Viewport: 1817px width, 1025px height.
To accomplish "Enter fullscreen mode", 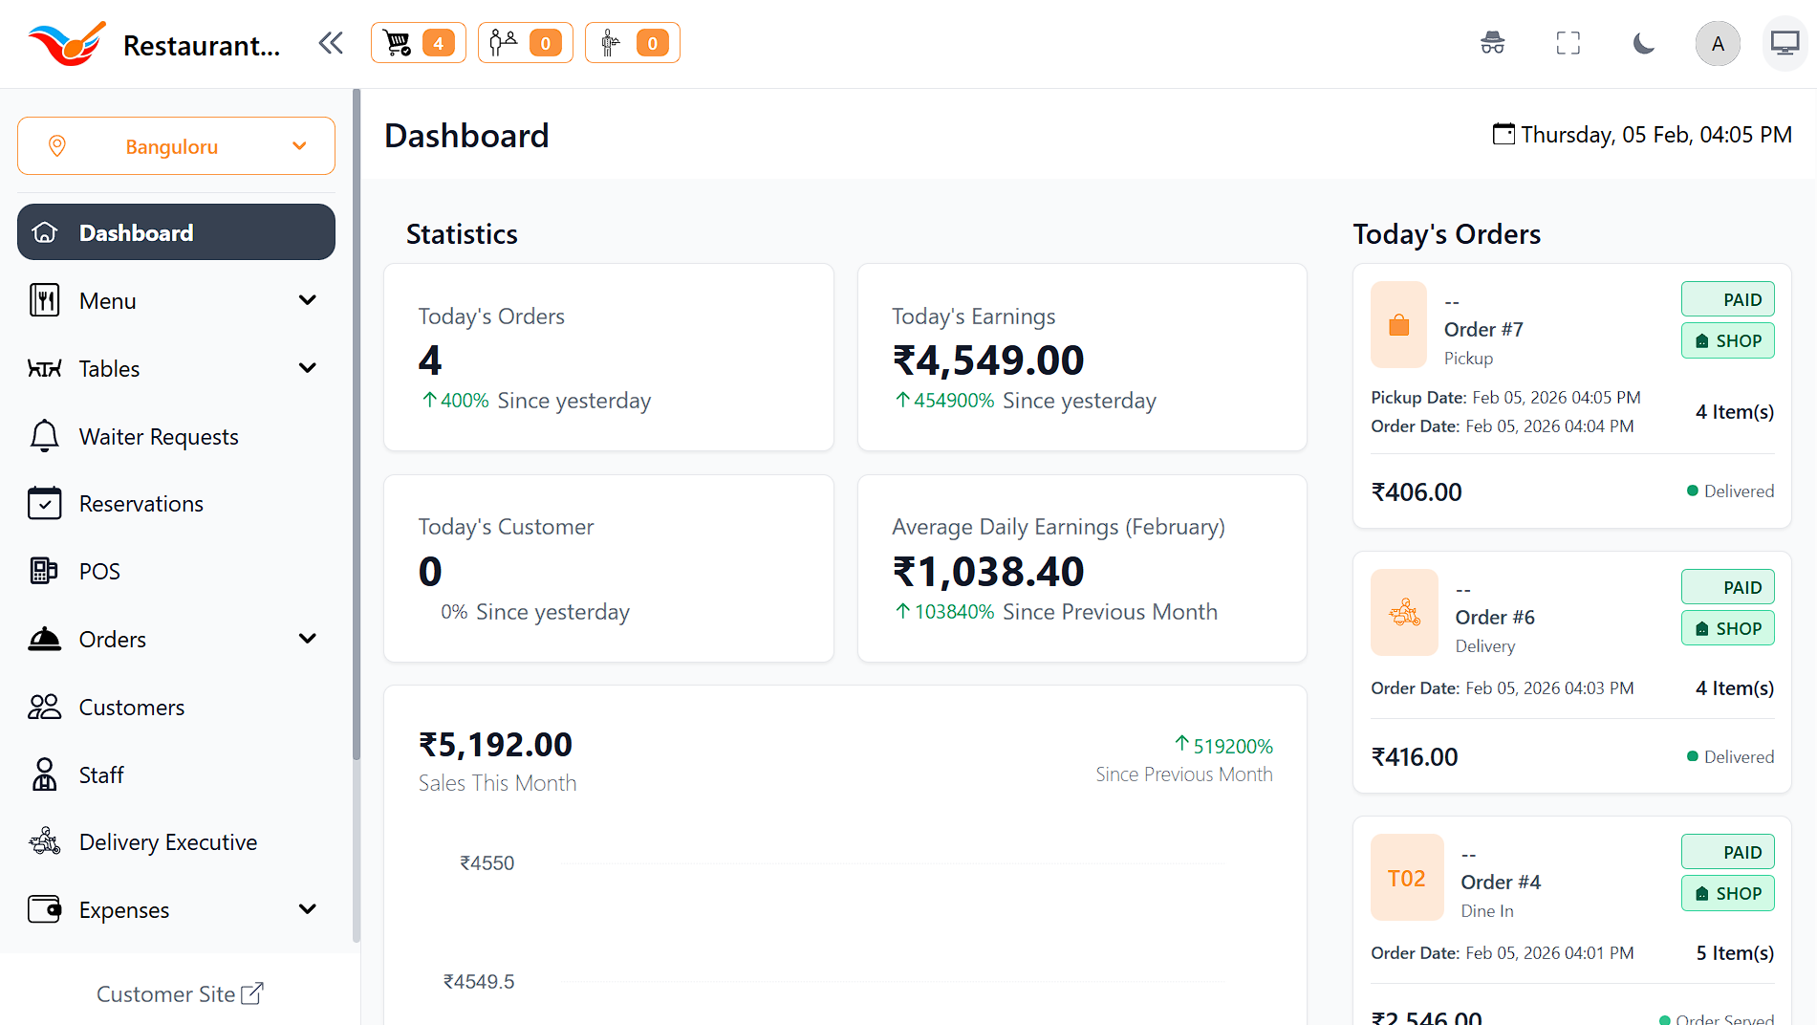I will click(1568, 43).
